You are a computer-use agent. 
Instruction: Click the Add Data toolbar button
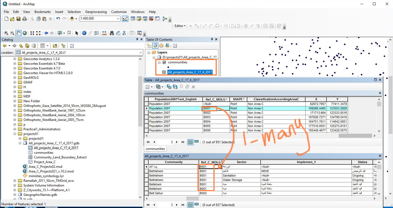[72, 19]
